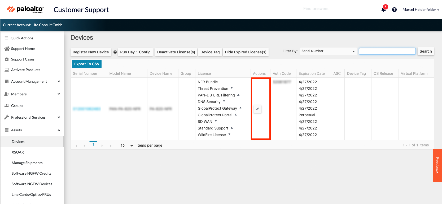Click the Export To CSV button
Viewport: 442px width, 204px height.
(87, 64)
